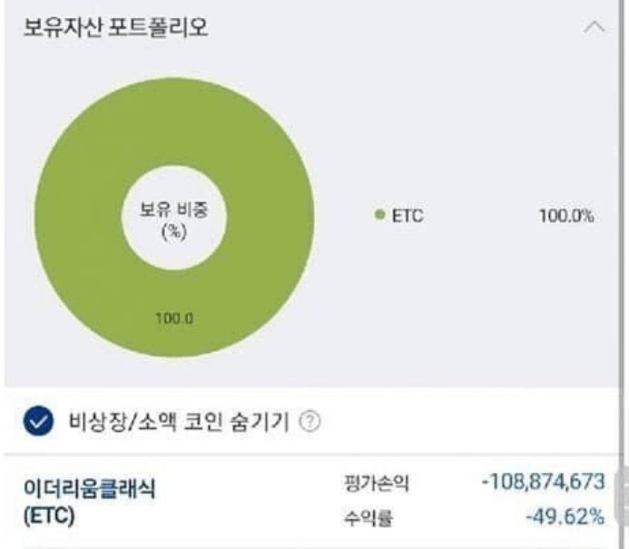Select the ETC legend label
The image size is (629, 549).
(x=408, y=216)
